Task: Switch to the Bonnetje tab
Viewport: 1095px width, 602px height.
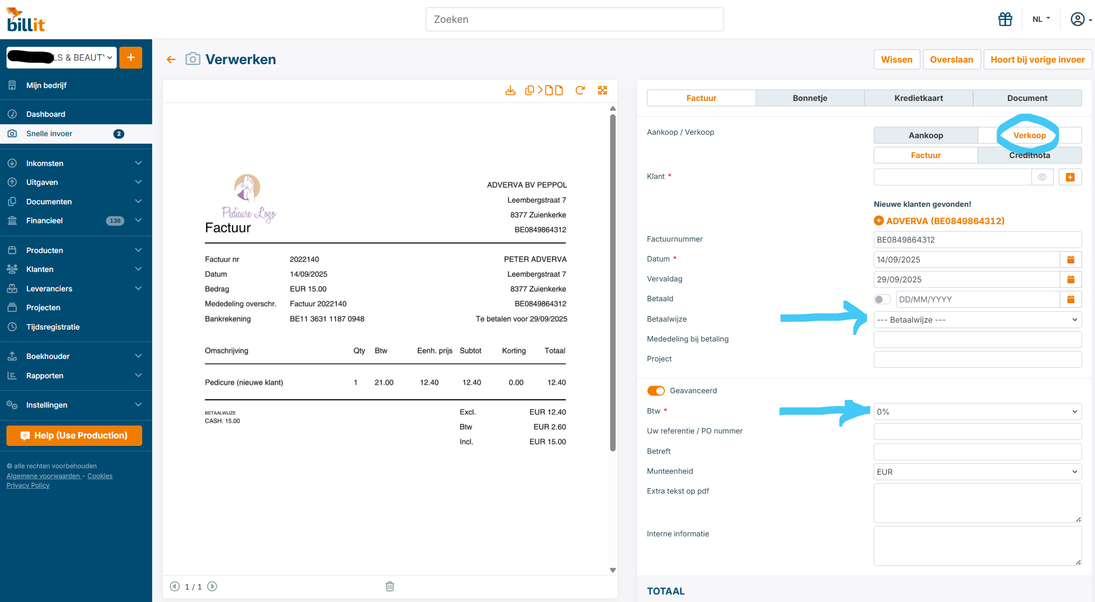Action: pyautogui.click(x=810, y=98)
